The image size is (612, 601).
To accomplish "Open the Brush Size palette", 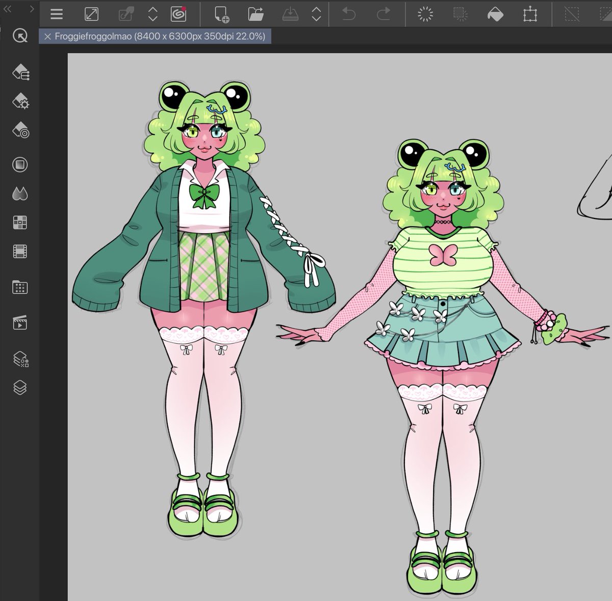I will 20,129.
